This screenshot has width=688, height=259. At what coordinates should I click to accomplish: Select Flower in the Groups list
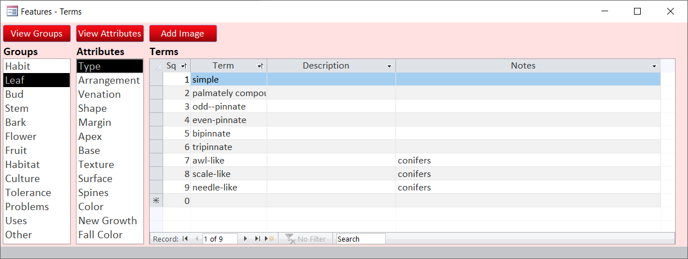pos(21,137)
